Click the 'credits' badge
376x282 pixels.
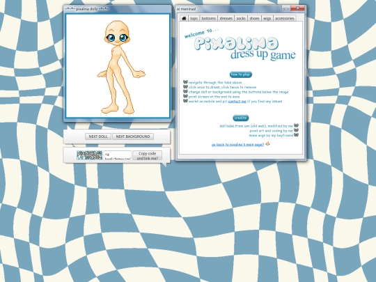click(240, 118)
